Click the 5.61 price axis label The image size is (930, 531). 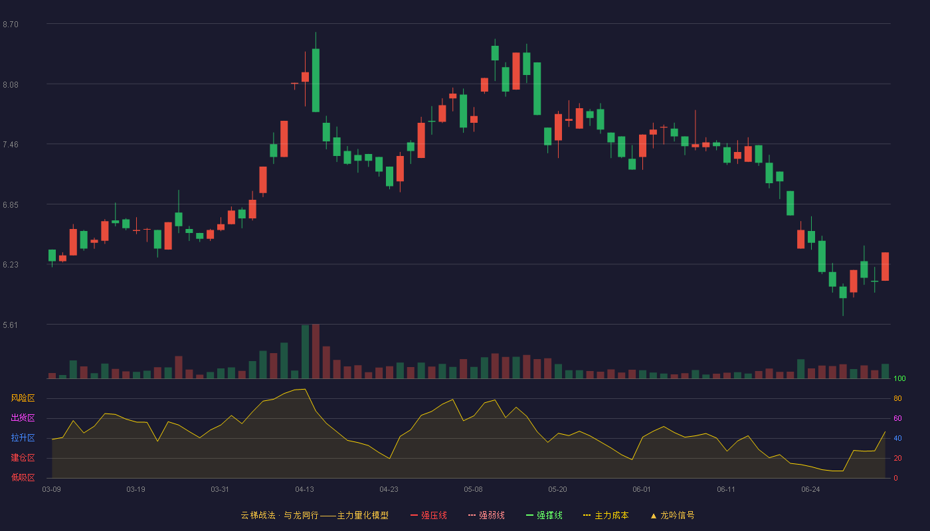pos(11,325)
